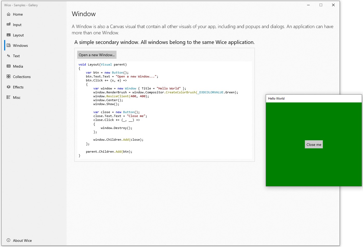The image size is (363, 247).
Task: Go to the Input samples
Action: point(34,25)
